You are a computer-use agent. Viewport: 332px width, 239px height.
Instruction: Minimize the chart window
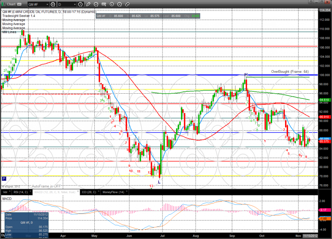point(317,2)
